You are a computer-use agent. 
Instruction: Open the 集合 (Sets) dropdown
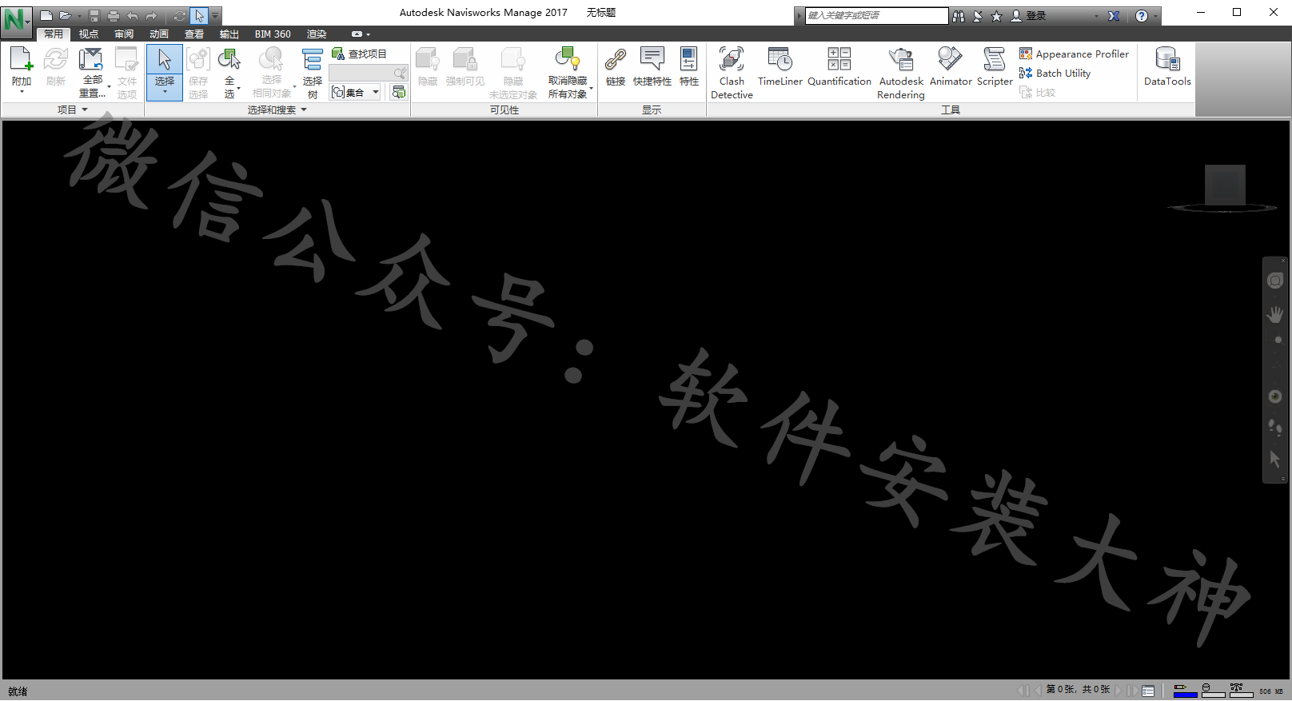[x=356, y=93]
